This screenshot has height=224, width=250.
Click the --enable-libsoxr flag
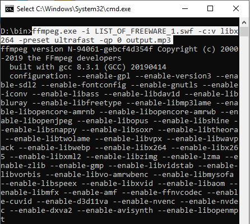(117, 130)
